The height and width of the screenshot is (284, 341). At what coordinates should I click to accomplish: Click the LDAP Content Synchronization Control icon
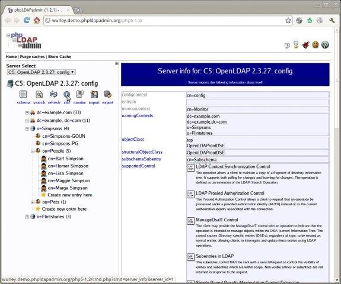[190, 167]
